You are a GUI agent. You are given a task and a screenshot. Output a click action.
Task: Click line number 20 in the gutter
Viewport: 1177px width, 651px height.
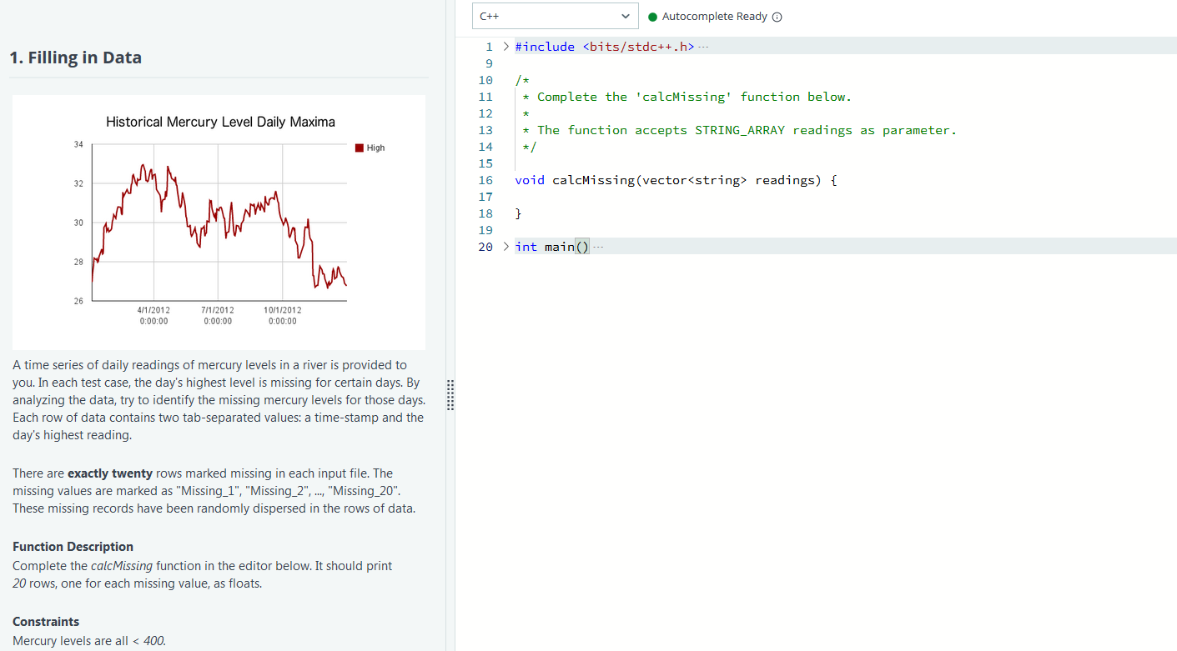485,247
